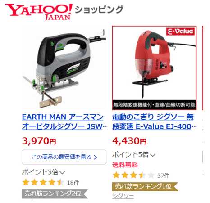Viewport: 210px width, 203px height.
Task: Click the star rating for EARTH MAN jigsaw
Action: point(43,183)
